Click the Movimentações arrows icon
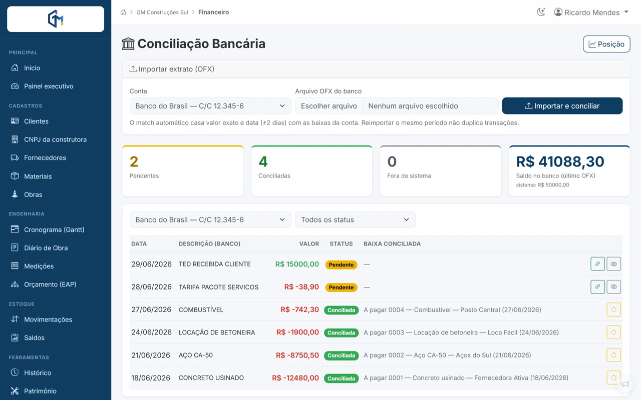Screen dimensions: 641x400 pos(15,319)
